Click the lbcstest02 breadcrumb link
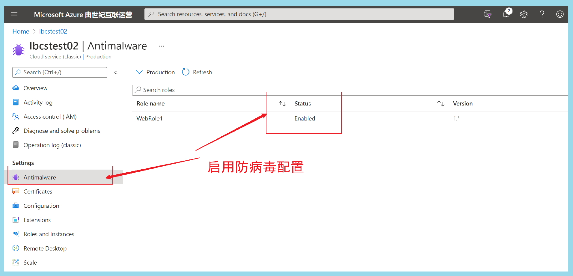573x276 pixels. click(53, 31)
